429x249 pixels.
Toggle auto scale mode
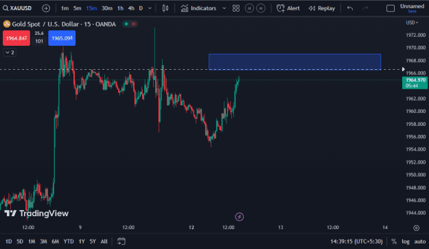419,241
